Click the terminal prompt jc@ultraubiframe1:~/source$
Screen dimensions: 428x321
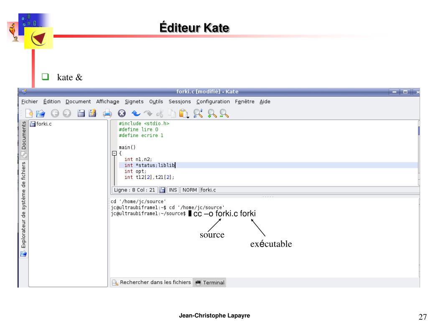[x=148, y=214]
